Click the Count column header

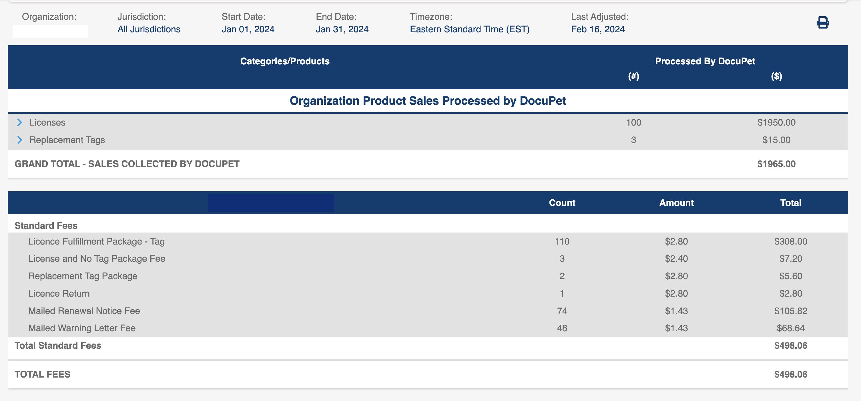pos(562,203)
